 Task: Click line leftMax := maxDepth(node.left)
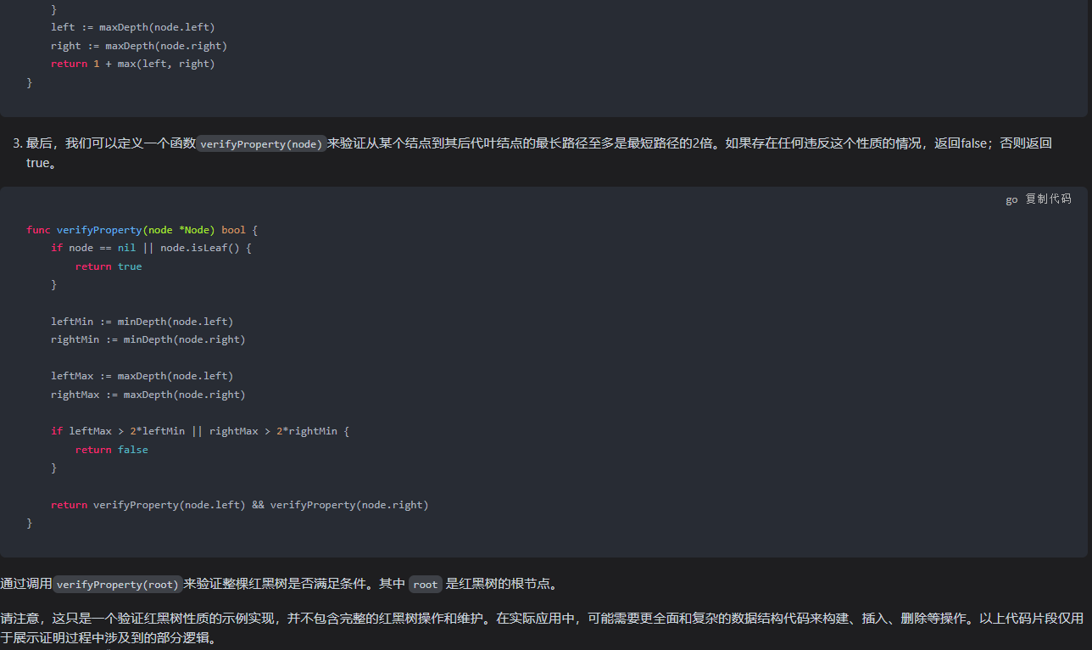(142, 376)
